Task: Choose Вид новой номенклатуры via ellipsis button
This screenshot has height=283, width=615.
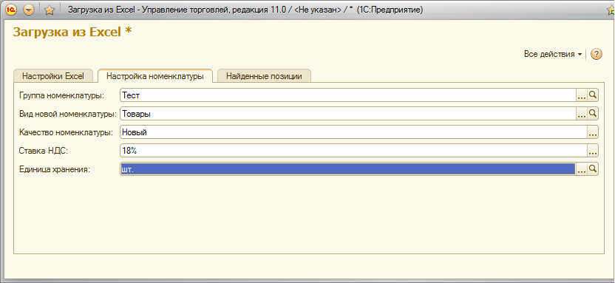Action: click(x=581, y=114)
